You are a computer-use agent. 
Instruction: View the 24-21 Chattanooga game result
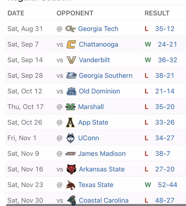pyautogui.click(x=167, y=44)
